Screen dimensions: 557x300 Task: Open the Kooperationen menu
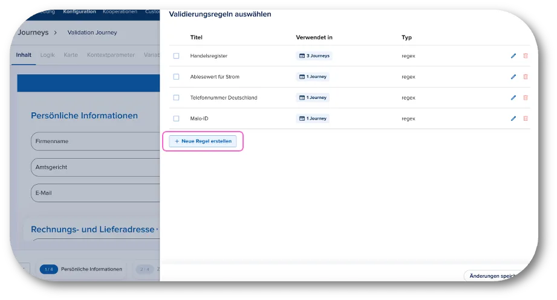coord(120,11)
